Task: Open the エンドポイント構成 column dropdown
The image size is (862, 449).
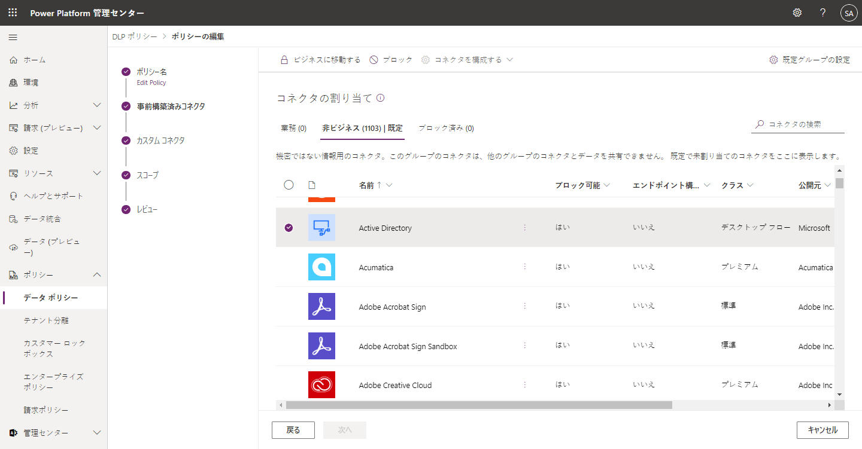Action: click(x=707, y=185)
